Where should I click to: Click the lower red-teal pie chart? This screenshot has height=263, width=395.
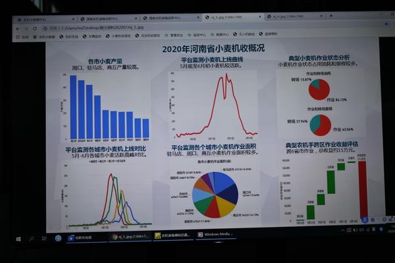[x=320, y=124]
